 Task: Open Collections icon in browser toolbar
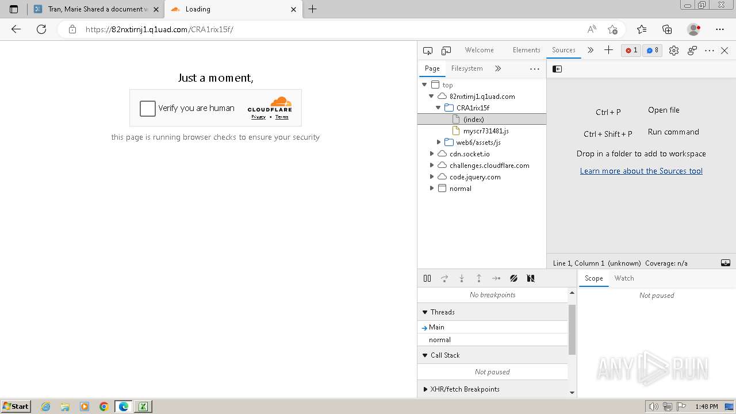click(667, 29)
